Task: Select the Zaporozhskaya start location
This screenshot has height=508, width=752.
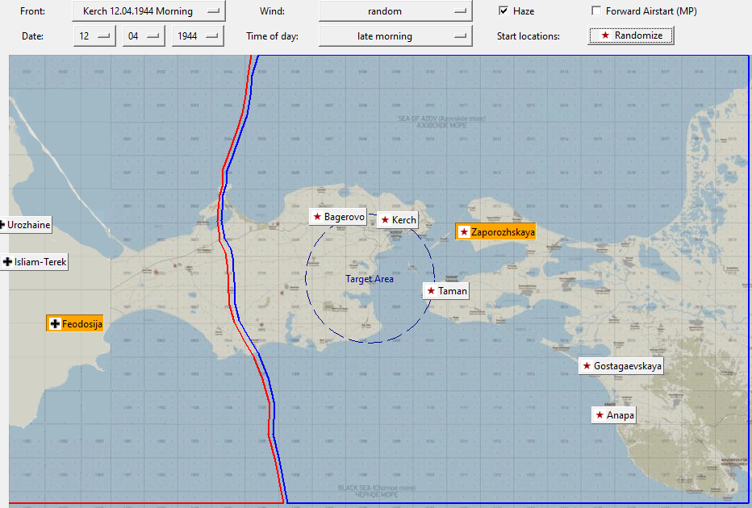Action: [x=495, y=232]
